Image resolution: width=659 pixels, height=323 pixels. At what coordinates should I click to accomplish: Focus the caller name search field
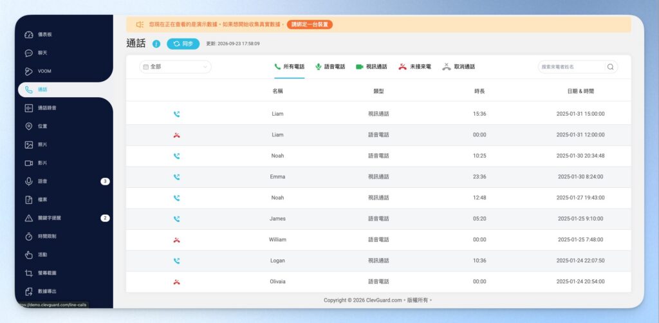571,67
